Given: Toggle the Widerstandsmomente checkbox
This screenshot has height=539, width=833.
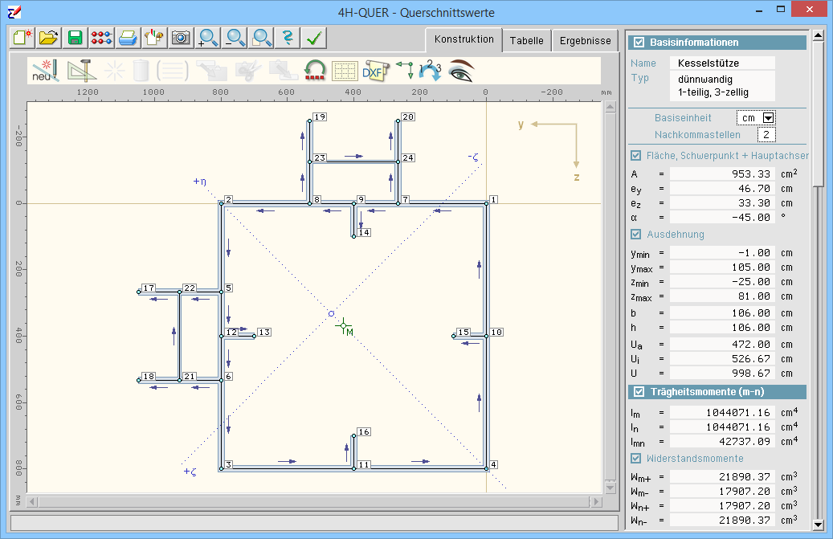Looking at the screenshot, I should pos(636,459).
